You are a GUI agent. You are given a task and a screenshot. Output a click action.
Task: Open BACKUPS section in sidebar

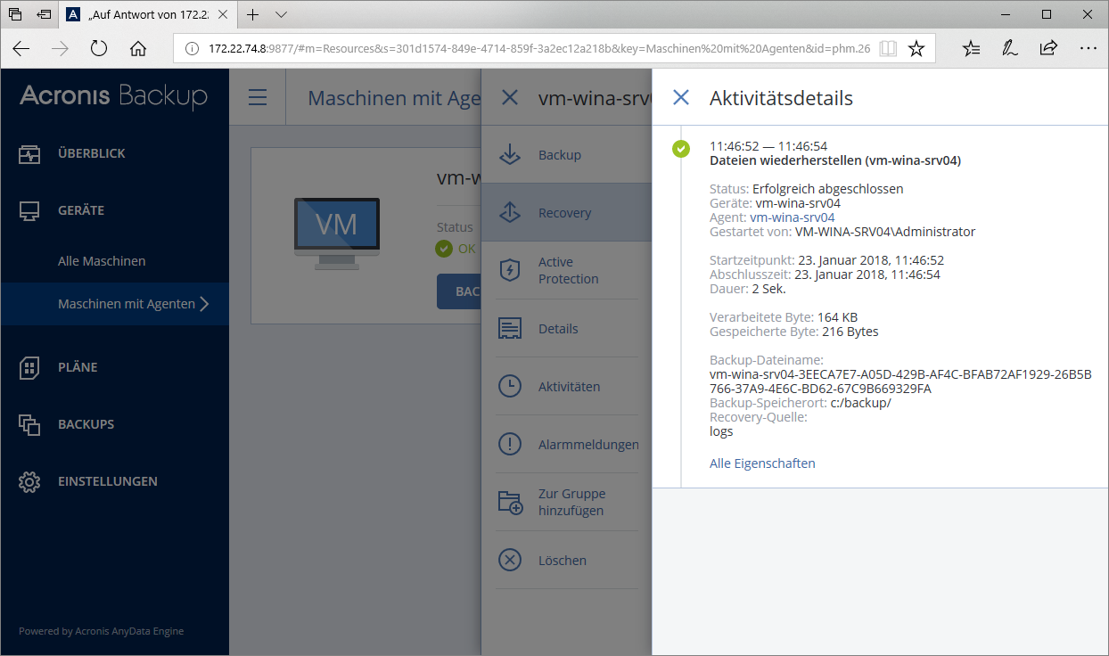(x=86, y=424)
